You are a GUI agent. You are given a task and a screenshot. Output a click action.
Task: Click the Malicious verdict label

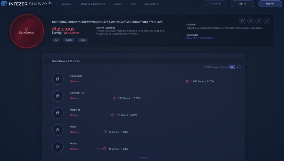63,29
